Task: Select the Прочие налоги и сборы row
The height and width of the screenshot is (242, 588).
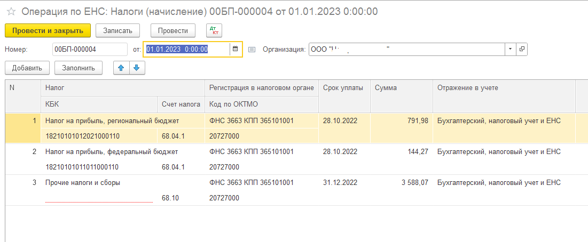Action: [x=83, y=182]
